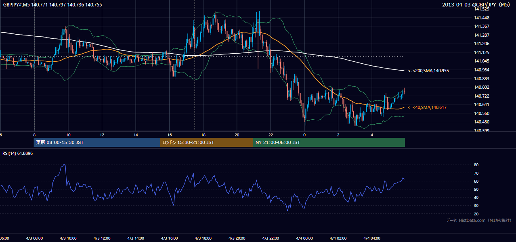Click hour label 8 under price chart
Viewport: 516px width, 242px height.
click(x=34, y=135)
